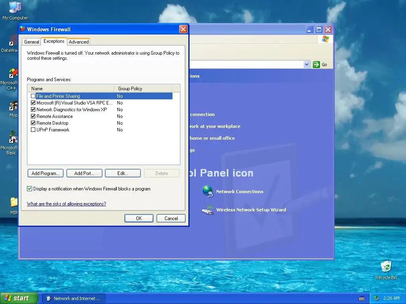Check the UPnP Framework checkbox

(33, 129)
